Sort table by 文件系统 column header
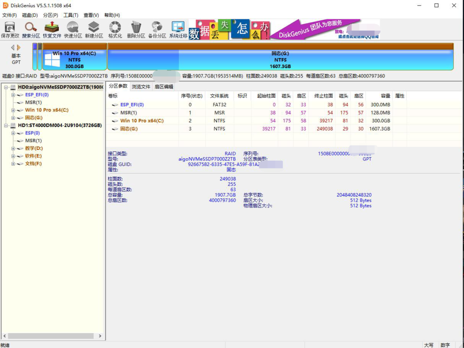464x348 pixels. coord(219,96)
